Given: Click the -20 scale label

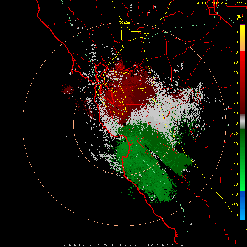Looking at the screenshot, I should pos(235,144).
